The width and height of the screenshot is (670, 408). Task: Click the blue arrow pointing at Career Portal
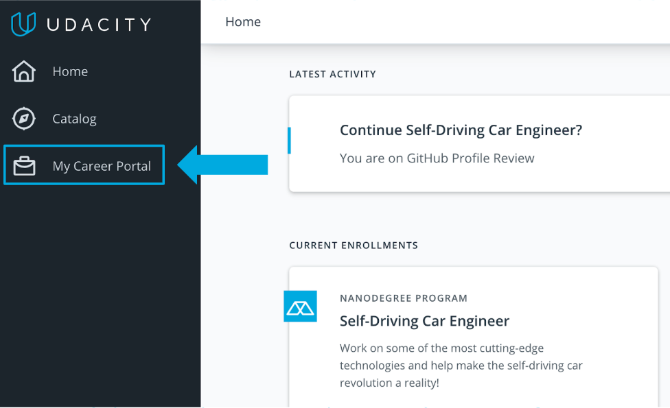click(x=223, y=165)
